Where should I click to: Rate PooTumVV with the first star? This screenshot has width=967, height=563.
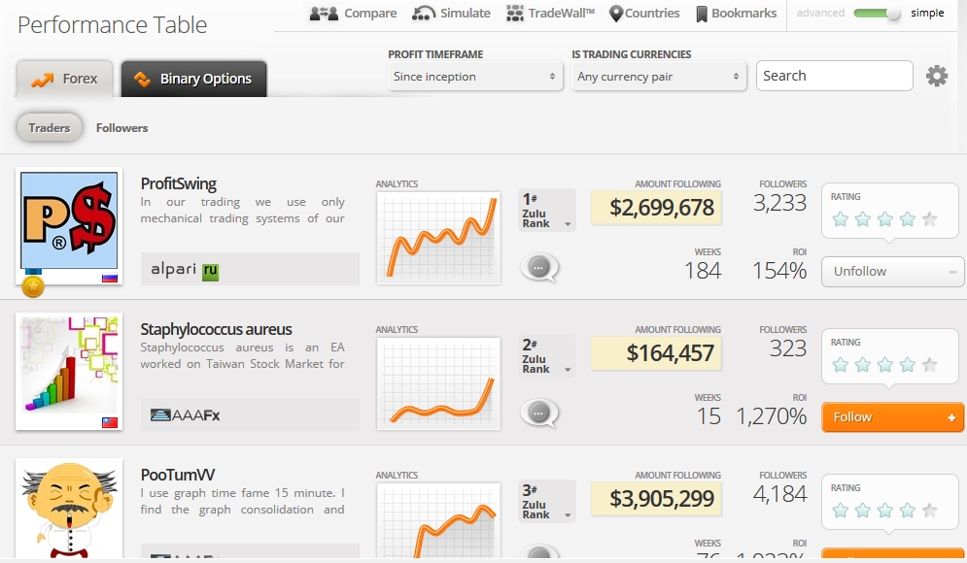840,510
